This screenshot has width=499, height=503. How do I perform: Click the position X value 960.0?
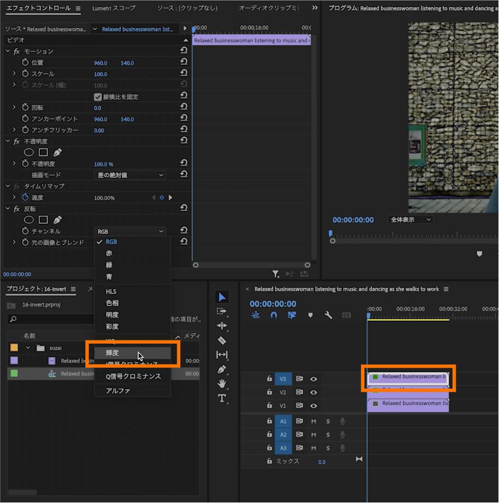(x=101, y=63)
